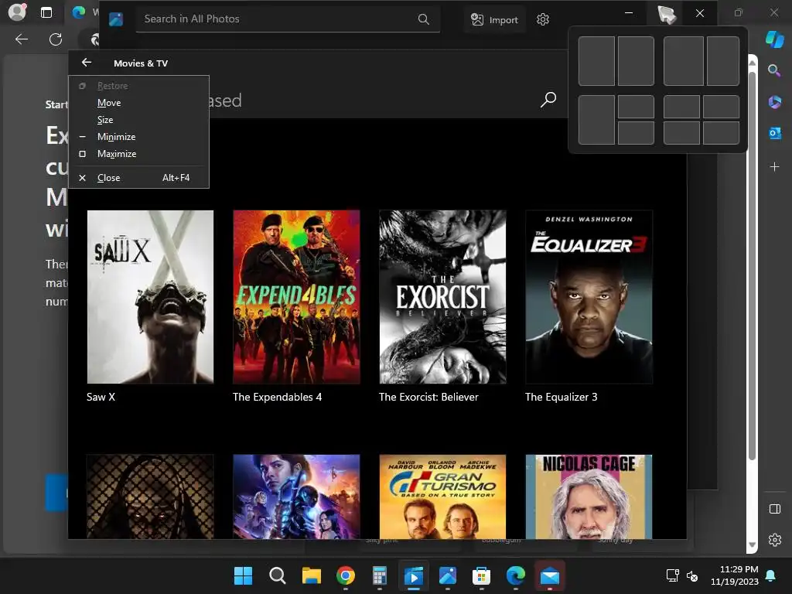
Task: Open the Nicolas Cage movie poster
Action: point(589,497)
